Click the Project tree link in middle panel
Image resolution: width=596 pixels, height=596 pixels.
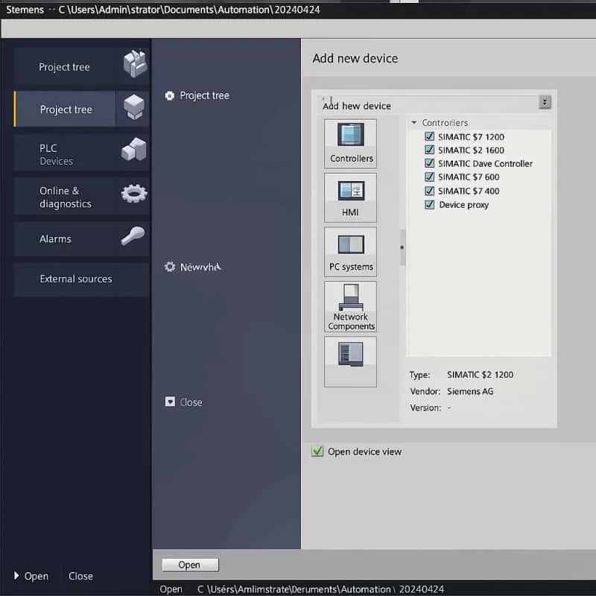click(204, 95)
